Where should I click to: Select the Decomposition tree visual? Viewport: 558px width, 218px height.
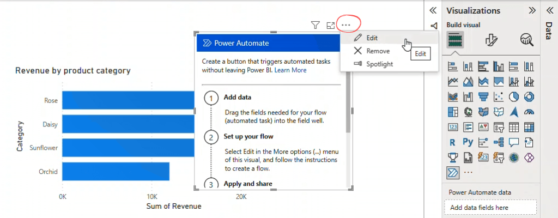[499, 142]
